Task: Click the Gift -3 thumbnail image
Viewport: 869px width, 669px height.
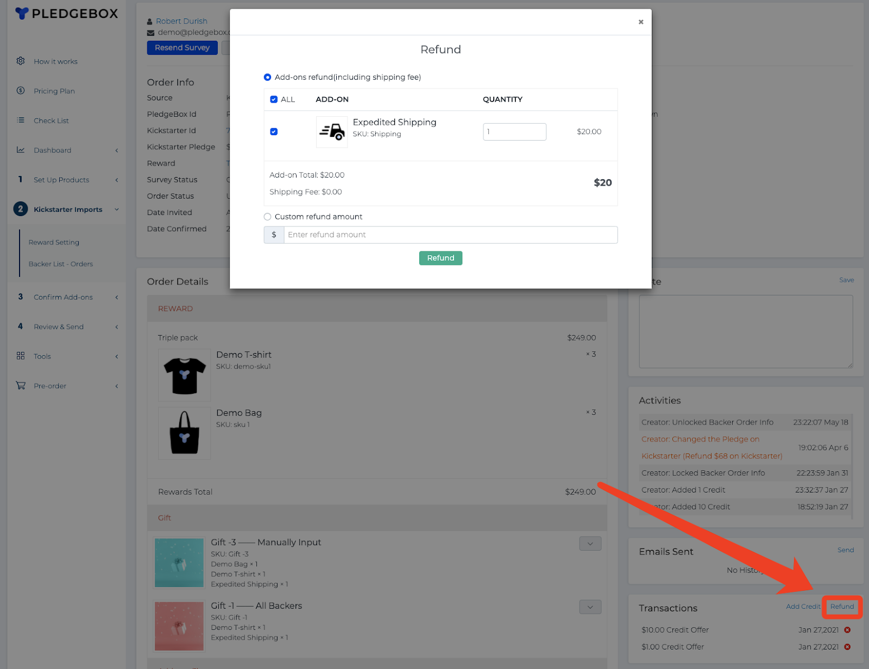Action: tap(179, 563)
